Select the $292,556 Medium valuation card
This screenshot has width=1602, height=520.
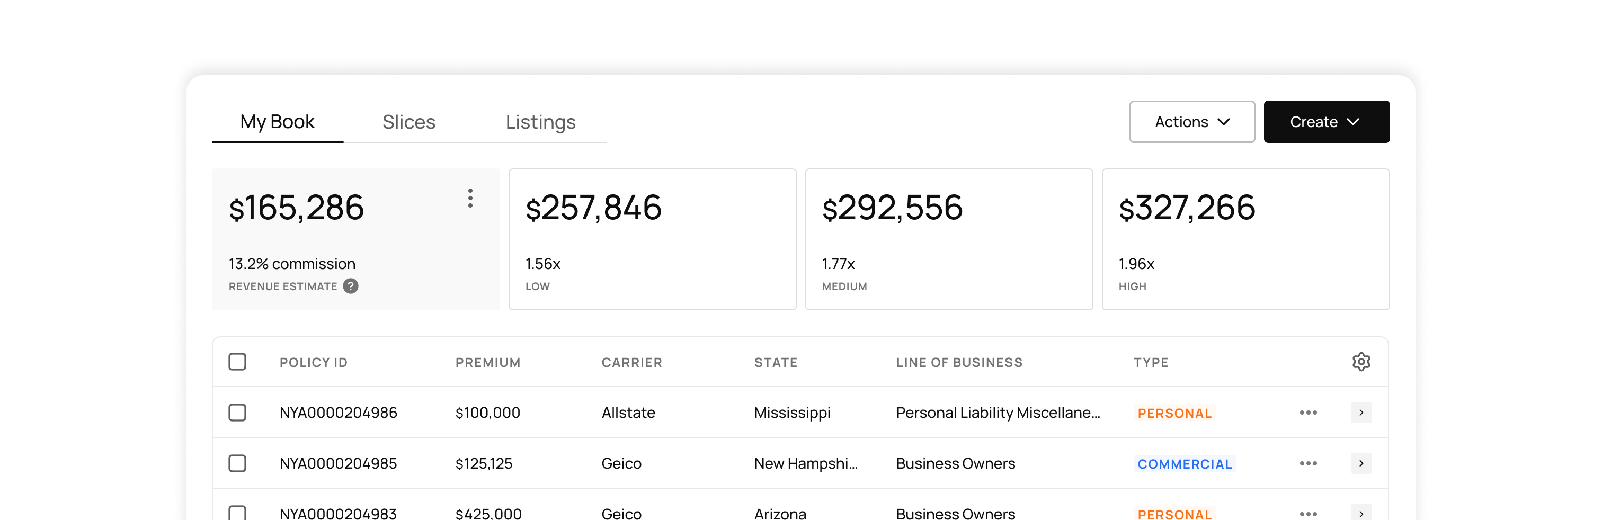948,239
